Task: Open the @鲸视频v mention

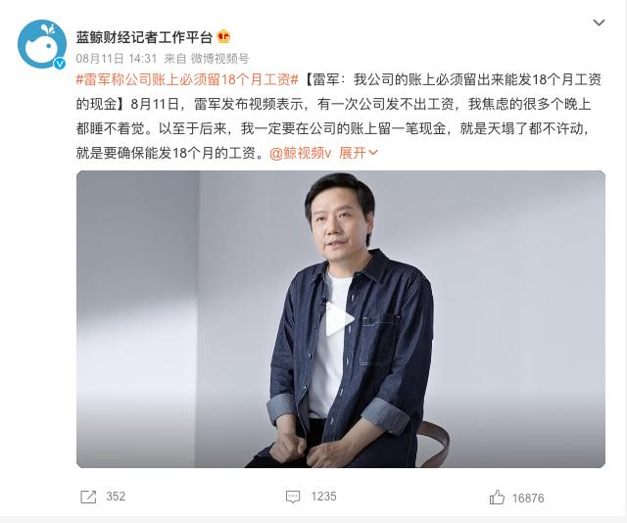Action: [301, 153]
